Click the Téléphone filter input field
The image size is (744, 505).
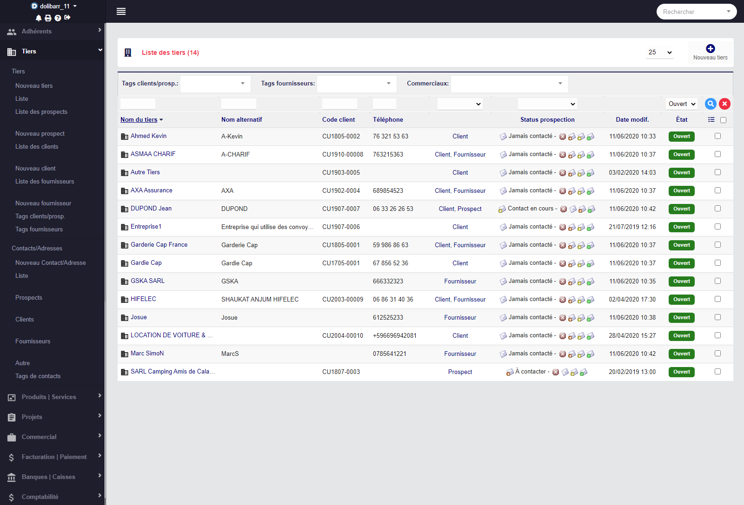point(384,104)
